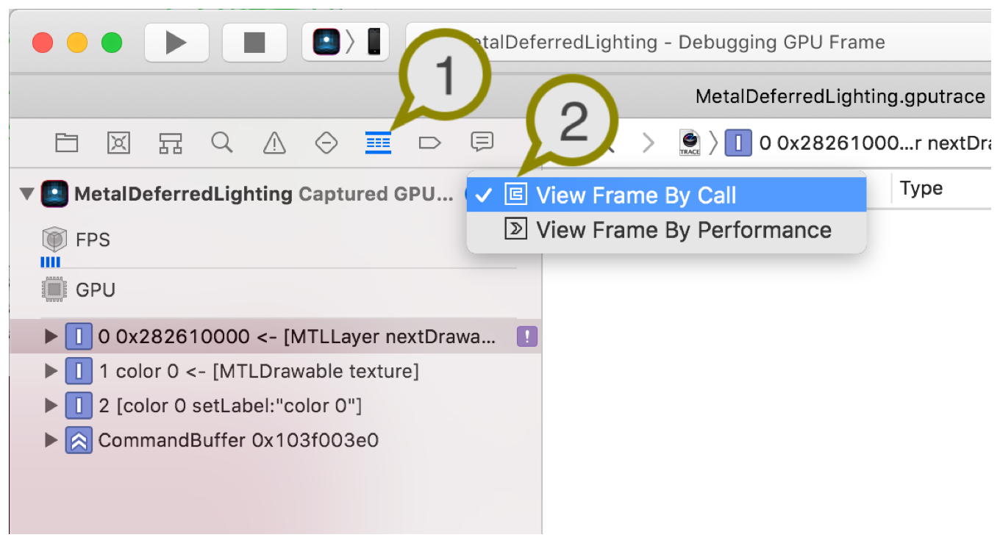Expand the 0 0x282610000 MTLLayer nextDrawable row
The height and width of the screenshot is (543, 1000).
pos(51,337)
